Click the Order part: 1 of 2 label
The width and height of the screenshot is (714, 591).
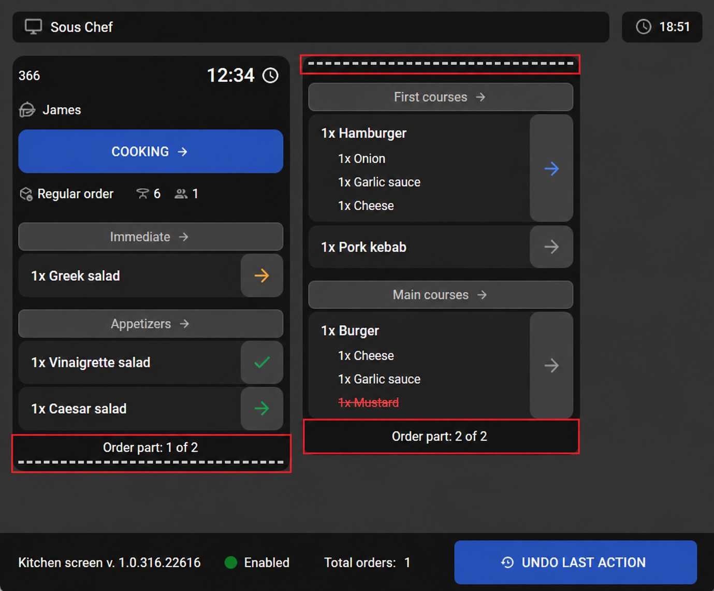coord(151,448)
